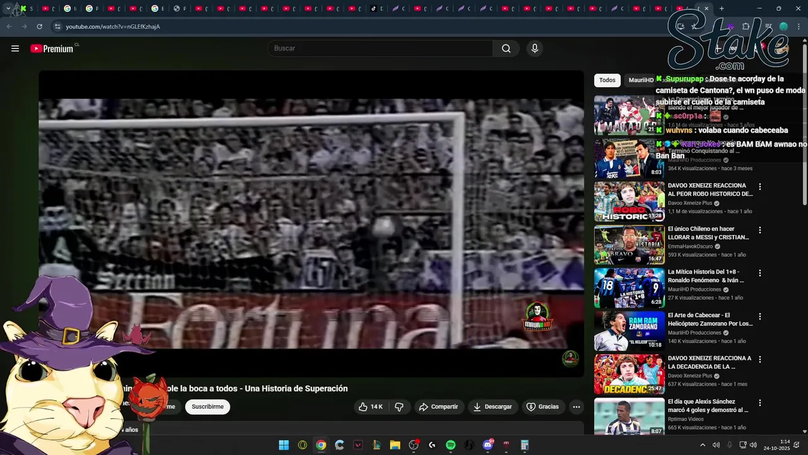Reload the page in Chrome
The image size is (808, 455).
point(39,27)
